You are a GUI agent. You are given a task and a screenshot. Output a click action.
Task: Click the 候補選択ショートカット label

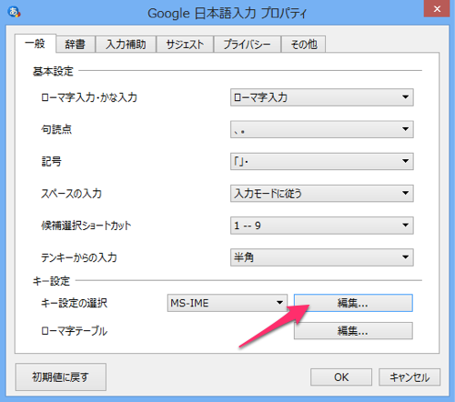point(86,226)
